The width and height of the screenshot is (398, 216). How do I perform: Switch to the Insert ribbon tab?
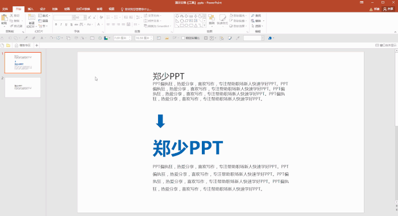coord(31,9)
